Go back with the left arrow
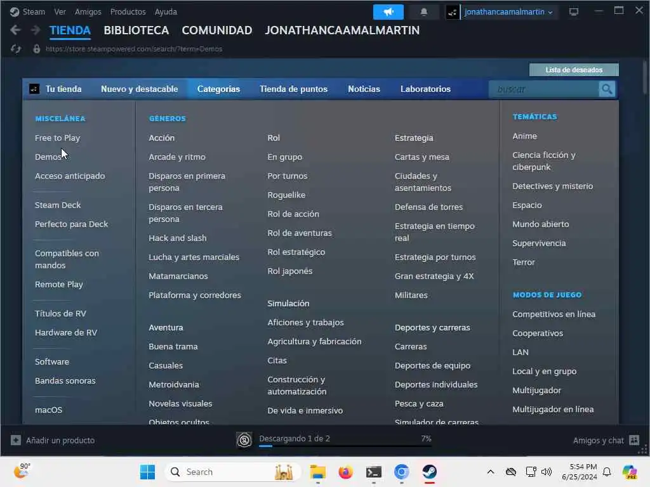The image size is (650, 487). 15,30
